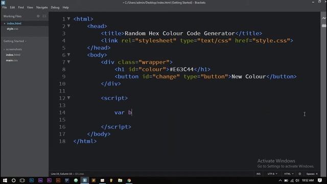Image resolution: width=327 pixels, height=184 pixels.
Task: Toggle the Live Preview lightning icon
Action: [323, 18]
